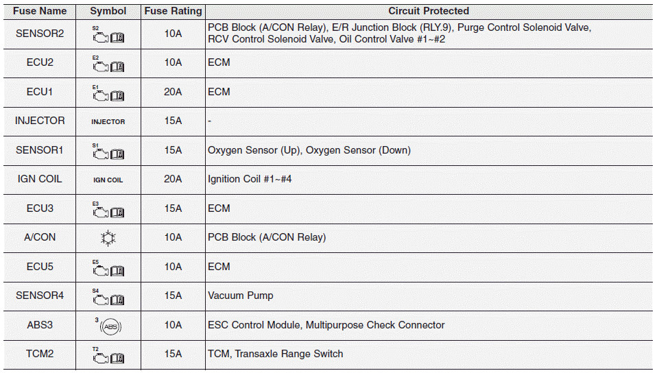Click the Fuse Rating column header
Viewport: 657px width, 373px height.
(173, 11)
